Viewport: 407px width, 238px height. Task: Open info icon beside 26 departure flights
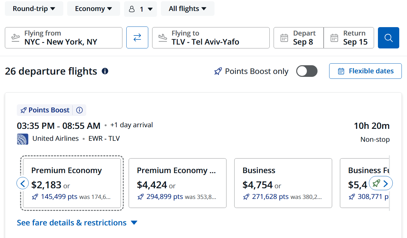[105, 71]
